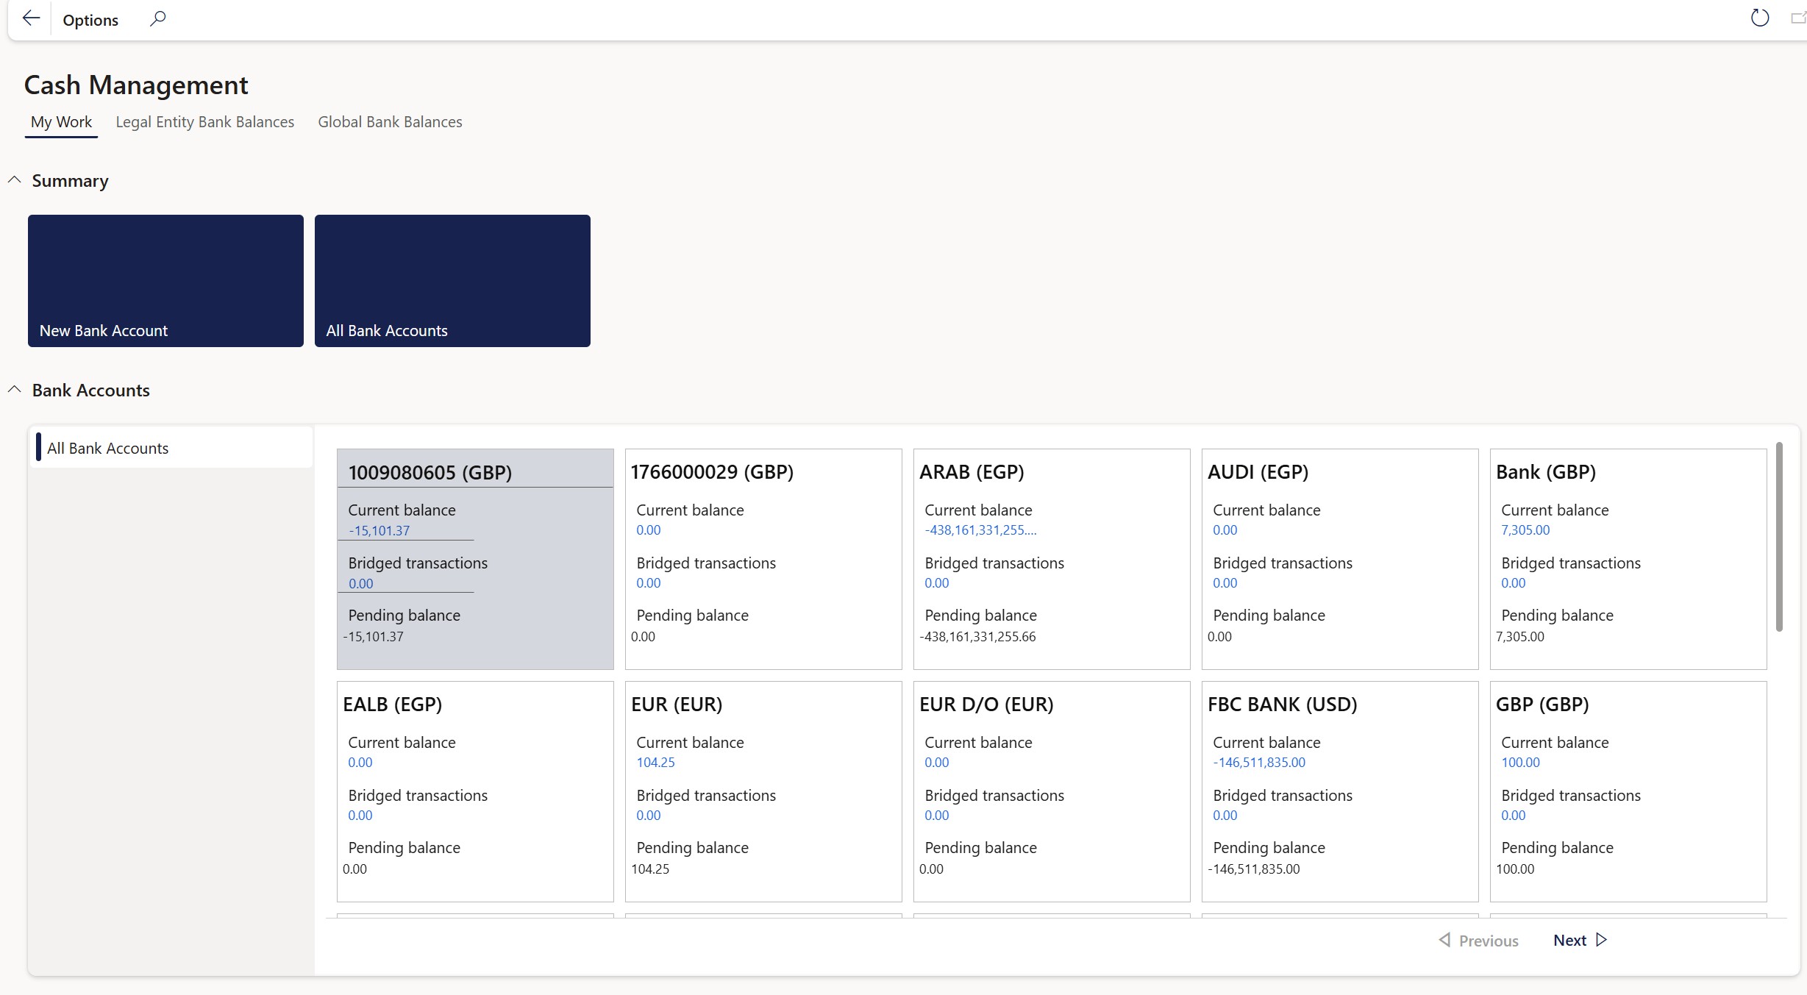Open Bank (GBP) current balance 7,305.00
Viewport: 1807px width, 995px height.
(x=1525, y=530)
